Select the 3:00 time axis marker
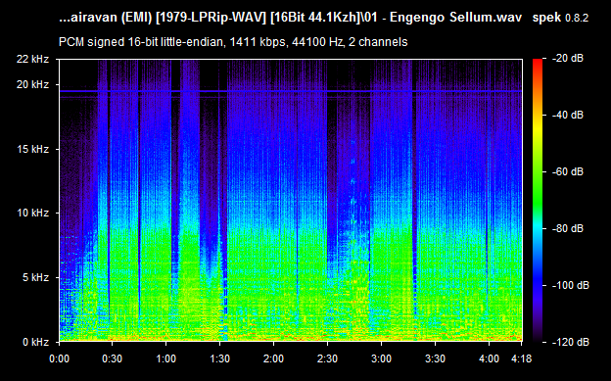 (381, 358)
